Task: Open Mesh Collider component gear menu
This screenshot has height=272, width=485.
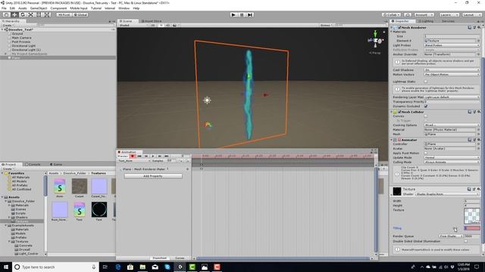Action: coord(479,112)
